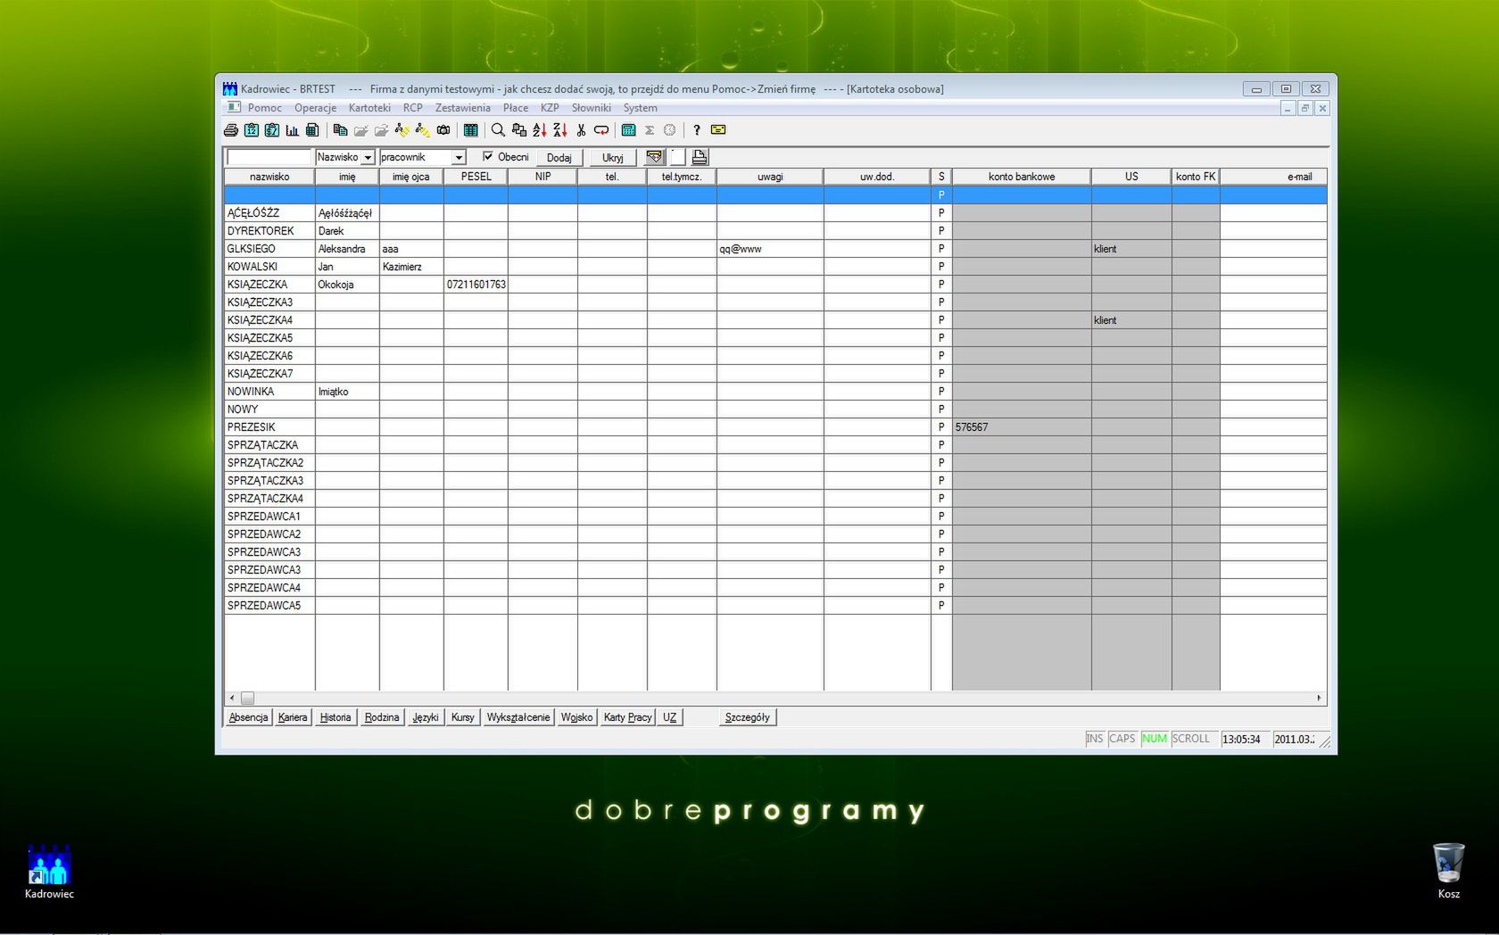Click the second open folder icon
Viewport: 1499px width, 935px height.
point(382,130)
